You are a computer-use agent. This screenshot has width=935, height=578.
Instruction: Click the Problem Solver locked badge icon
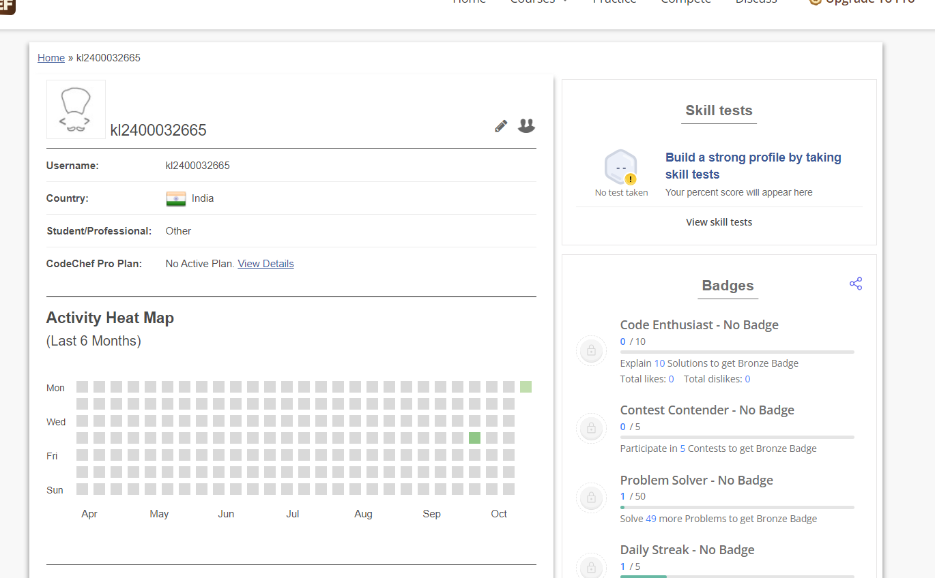[591, 498]
